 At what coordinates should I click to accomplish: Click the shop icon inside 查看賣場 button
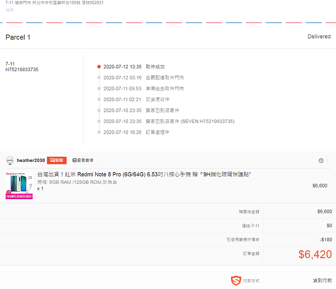pos(75,160)
